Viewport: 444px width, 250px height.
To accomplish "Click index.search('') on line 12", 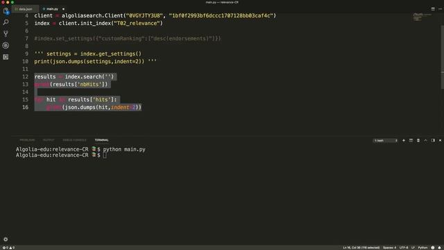I will (89, 76).
